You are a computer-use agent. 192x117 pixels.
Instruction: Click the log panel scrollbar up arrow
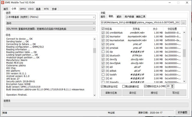click(x=94, y=39)
